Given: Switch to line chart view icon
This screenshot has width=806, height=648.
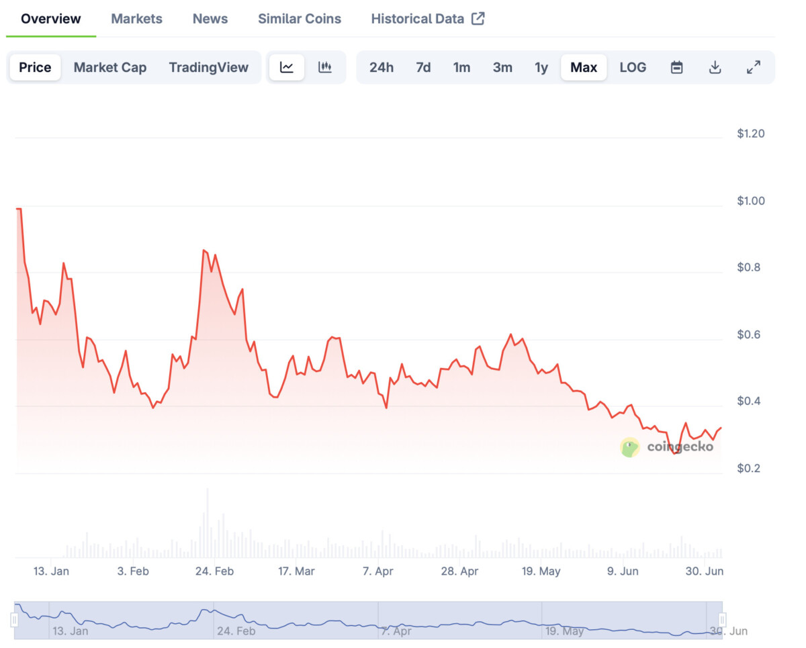Looking at the screenshot, I should coord(287,67).
